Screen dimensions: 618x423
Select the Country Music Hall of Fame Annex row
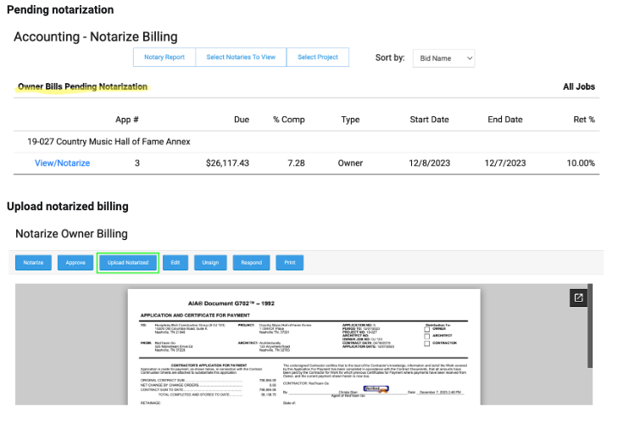click(x=109, y=142)
